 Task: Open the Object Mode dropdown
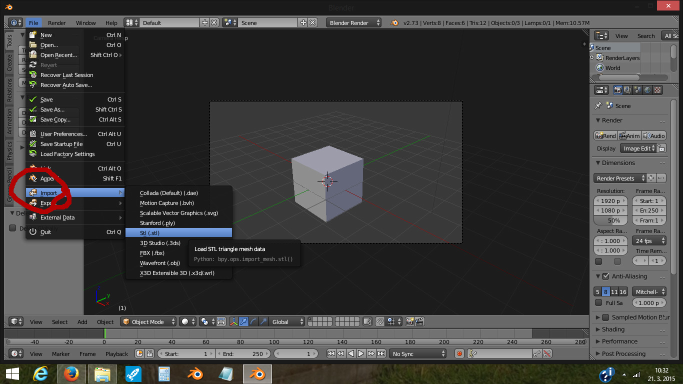[x=149, y=322]
